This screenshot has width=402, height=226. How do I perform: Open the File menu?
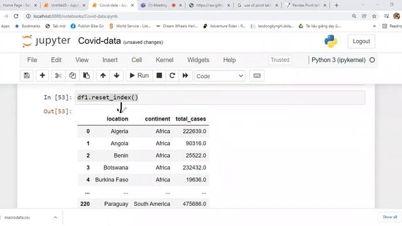tap(32, 60)
